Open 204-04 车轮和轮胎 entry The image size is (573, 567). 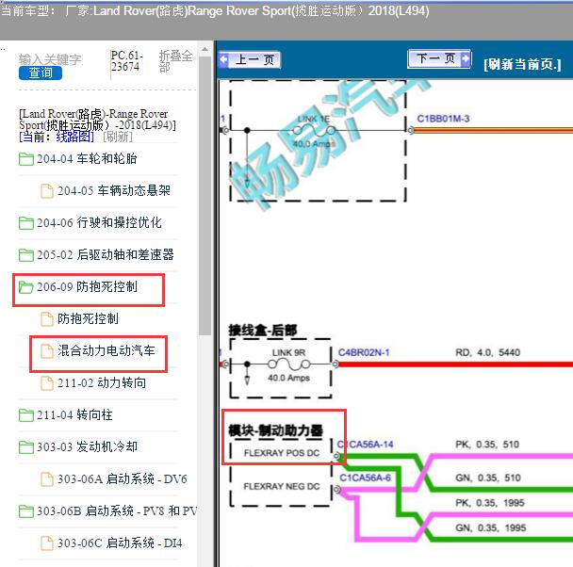point(87,159)
